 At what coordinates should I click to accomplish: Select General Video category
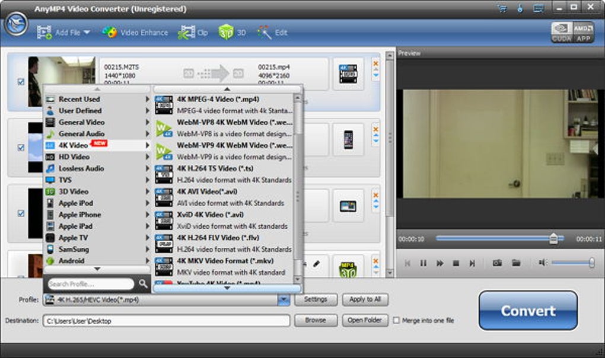tap(97, 122)
